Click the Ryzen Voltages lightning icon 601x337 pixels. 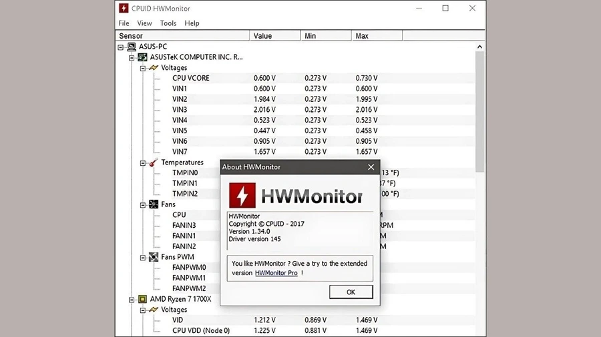154,310
